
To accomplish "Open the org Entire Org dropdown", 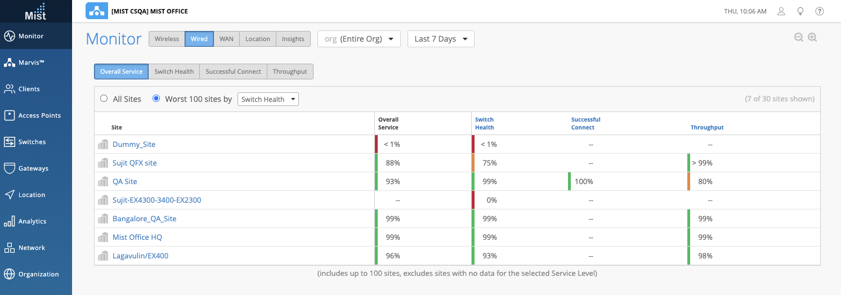I will click(359, 39).
